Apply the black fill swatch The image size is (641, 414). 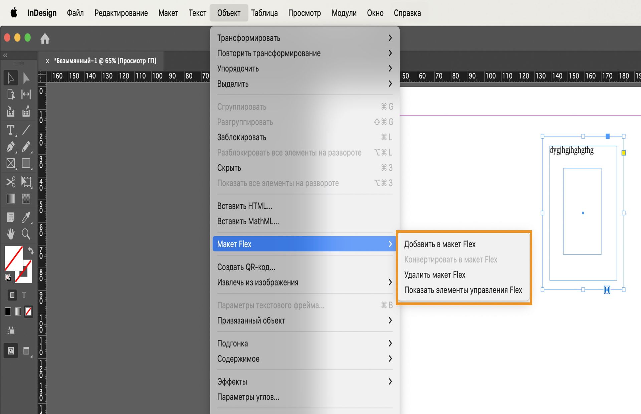8,312
